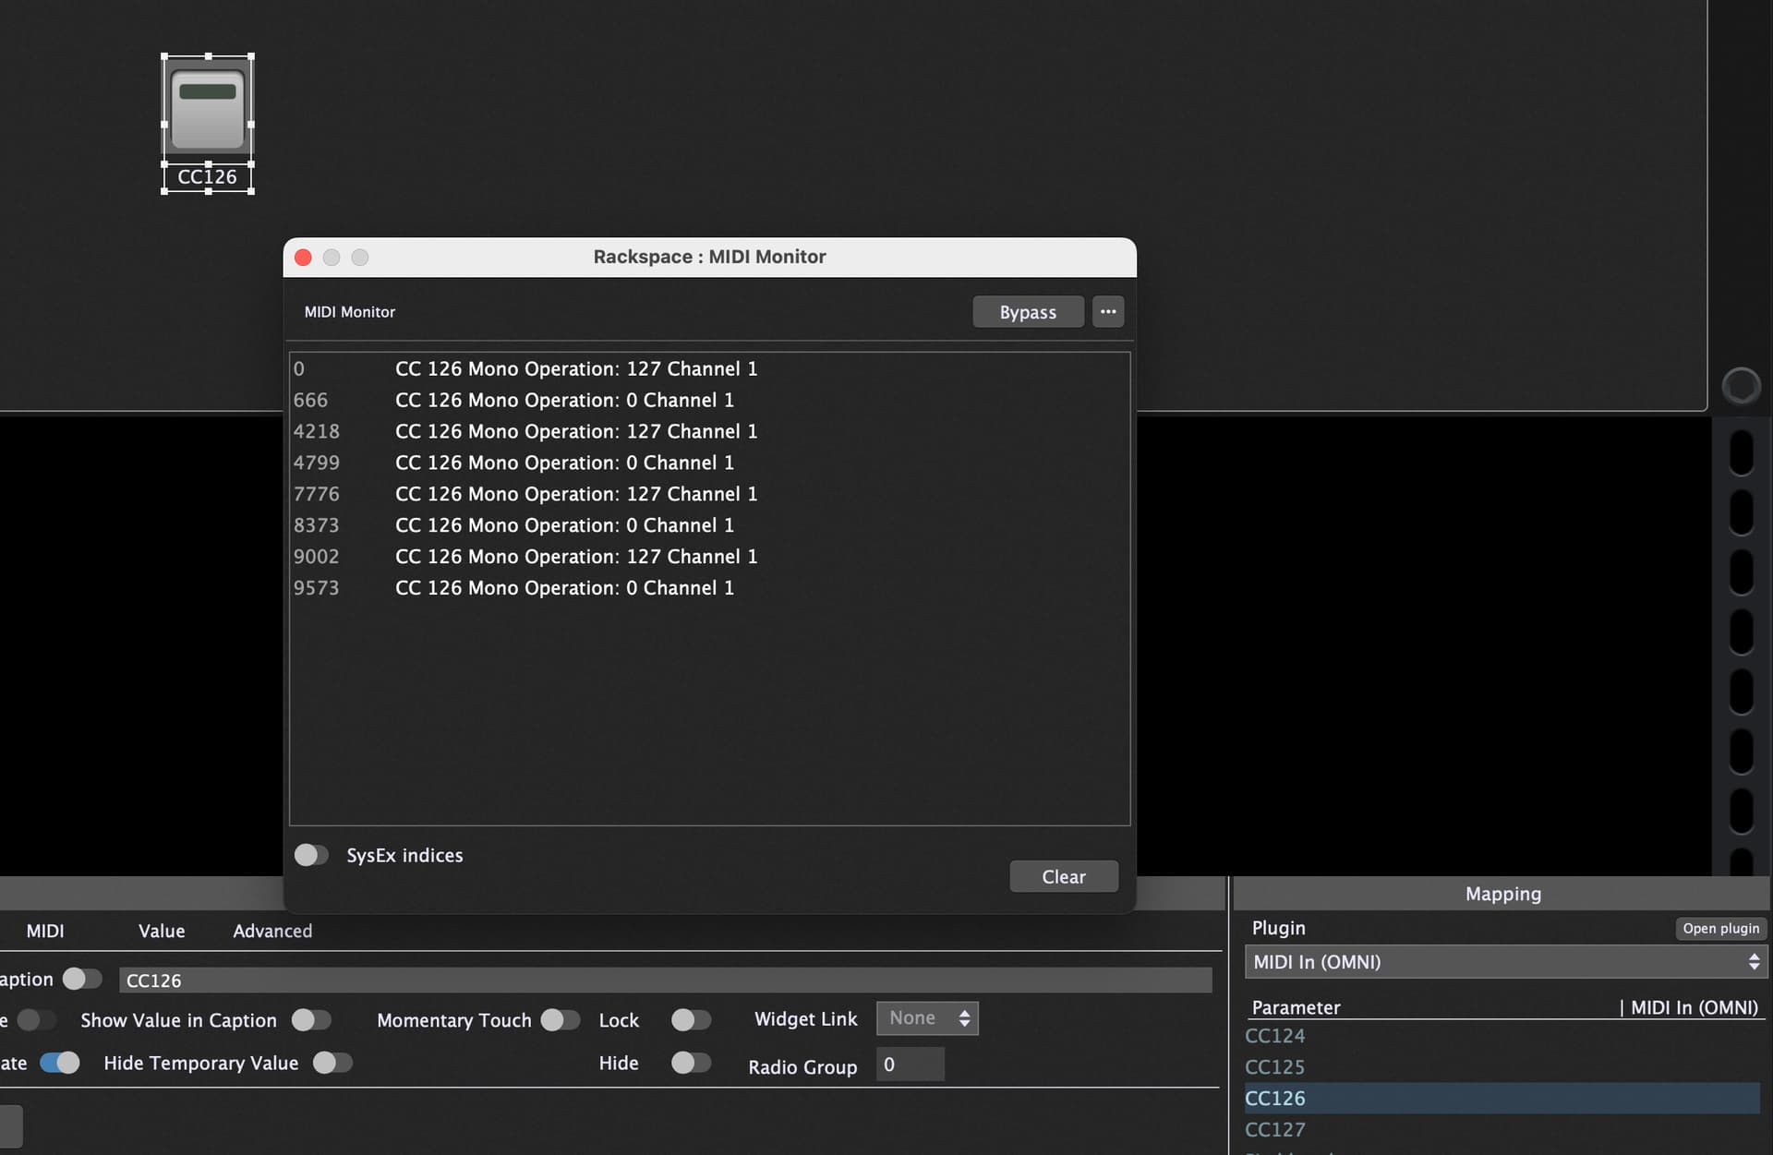1773x1155 pixels.
Task: Toggle SysEx indices switch
Action: click(x=311, y=855)
